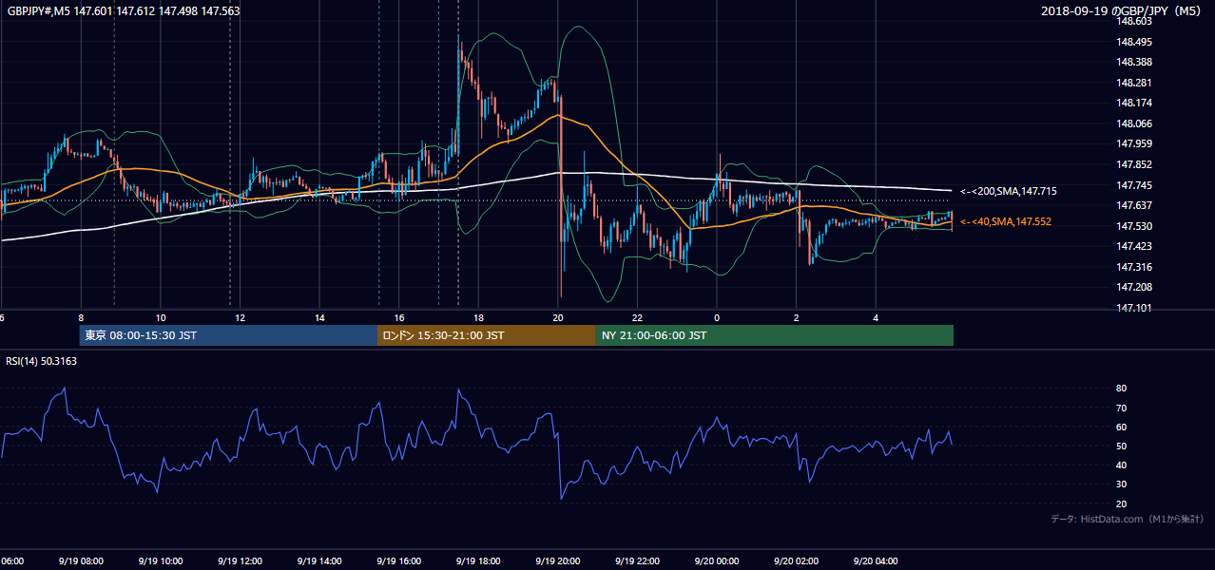This screenshot has height=570, width=1215.
Task: Click hour label 2 below price chart
Action: [797, 317]
